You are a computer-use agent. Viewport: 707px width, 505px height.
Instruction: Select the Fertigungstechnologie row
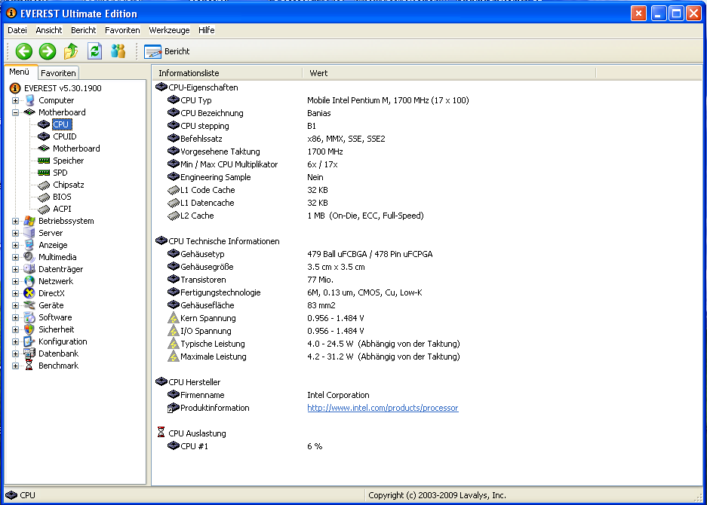(x=295, y=292)
